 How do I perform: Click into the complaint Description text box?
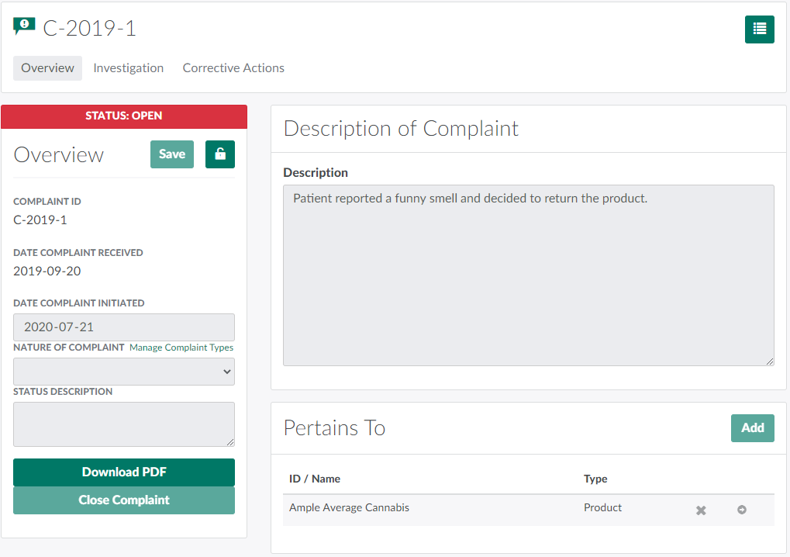(x=528, y=275)
